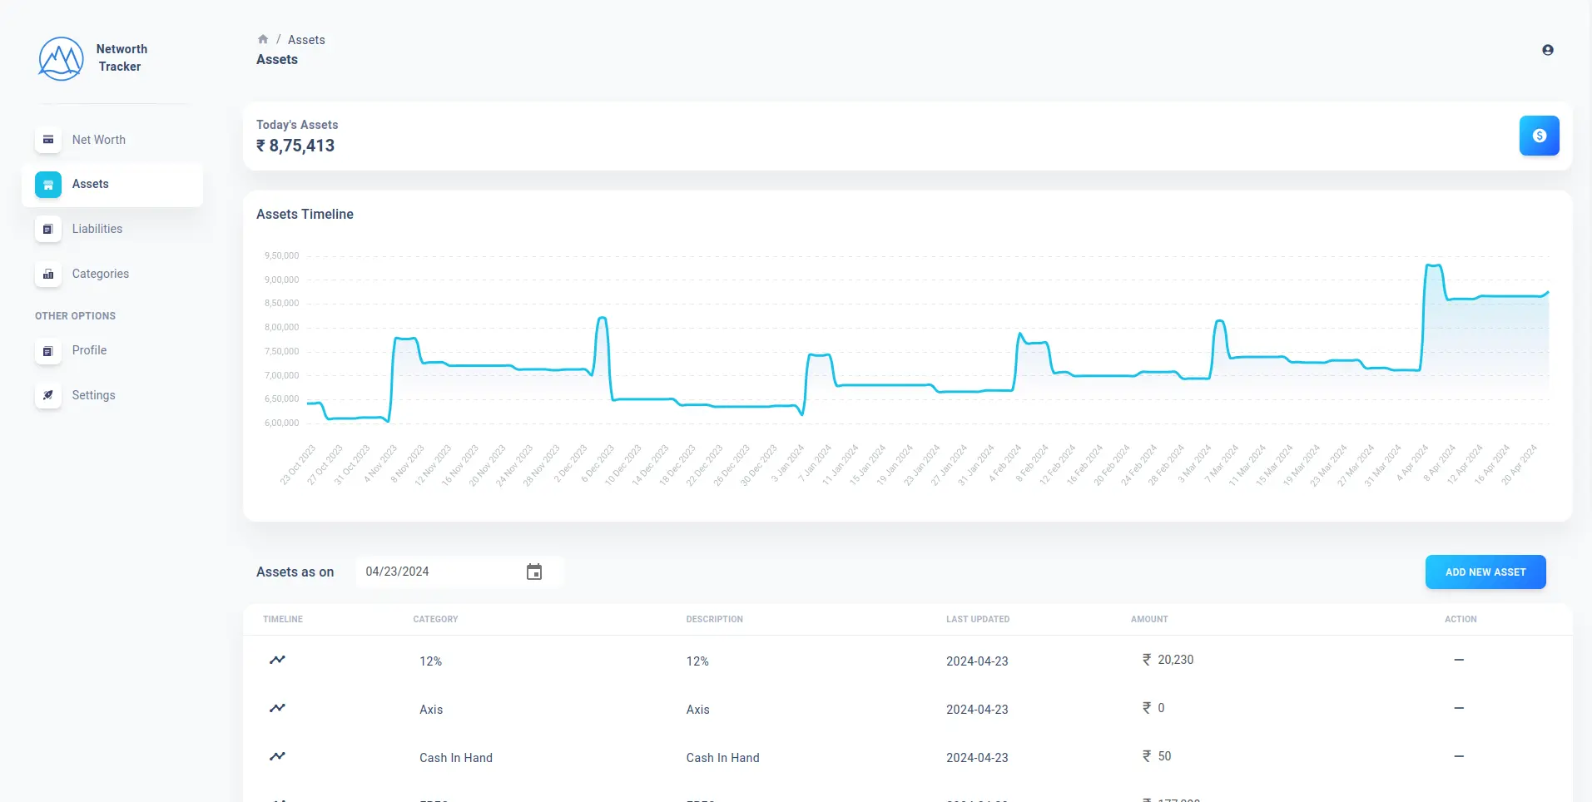Image resolution: width=1592 pixels, height=802 pixels.
Task: Click the Description column header
Action: point(714,619)
